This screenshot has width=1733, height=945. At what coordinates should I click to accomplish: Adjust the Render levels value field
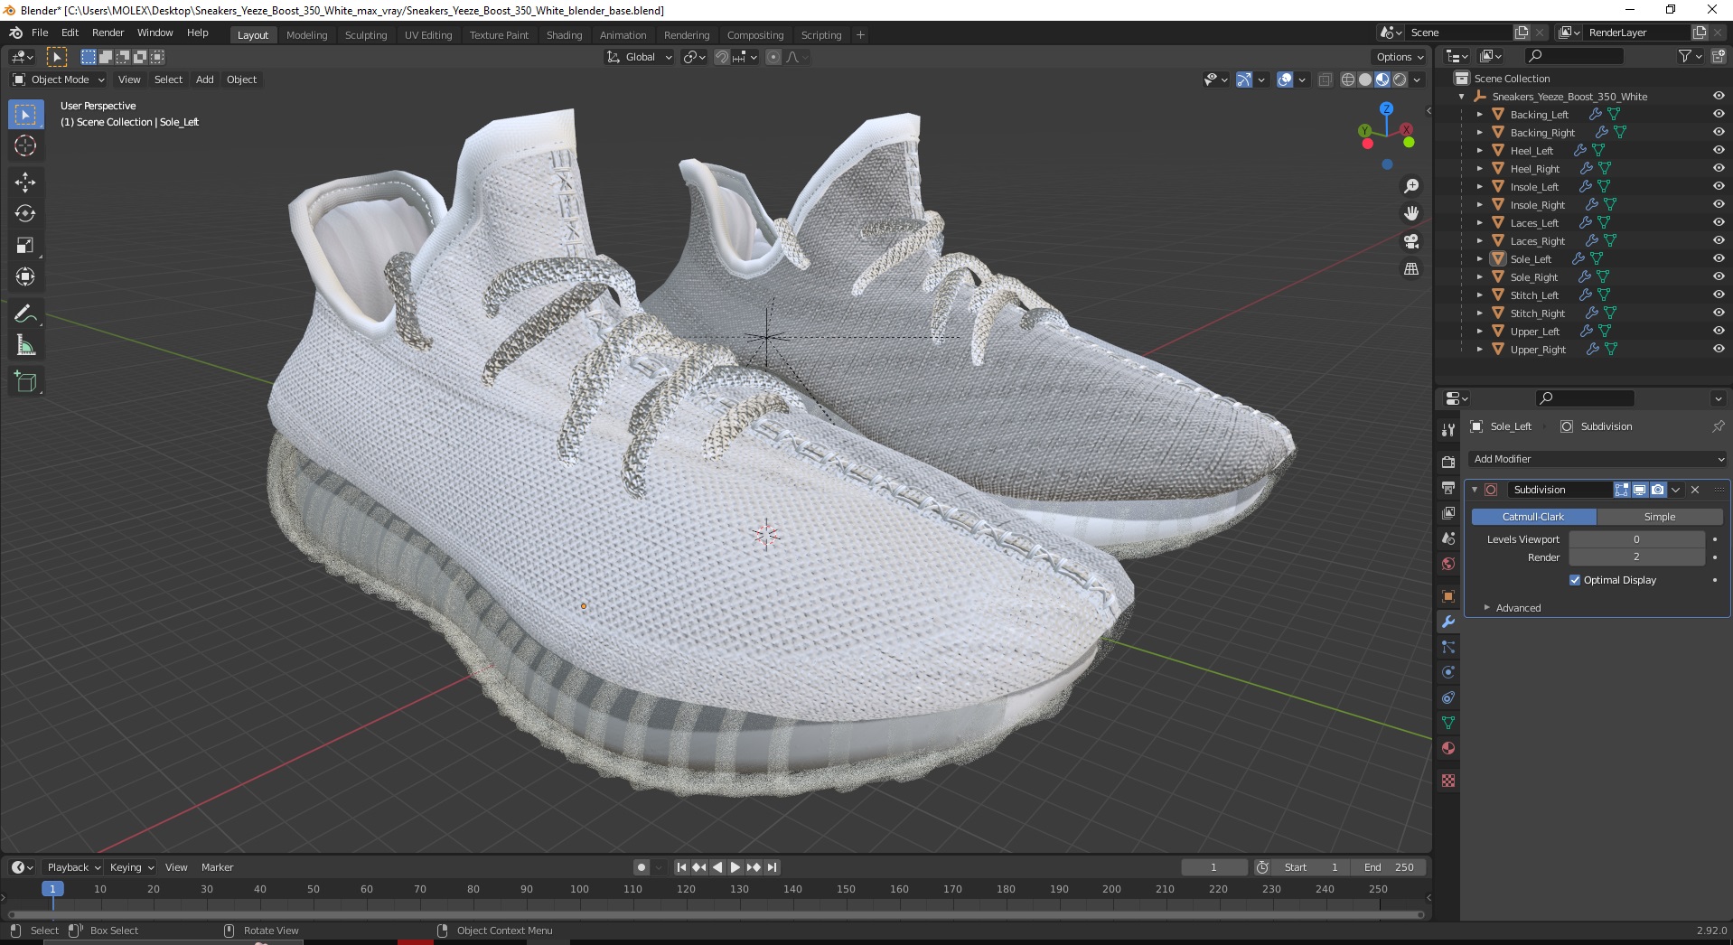click(1636, 557)
